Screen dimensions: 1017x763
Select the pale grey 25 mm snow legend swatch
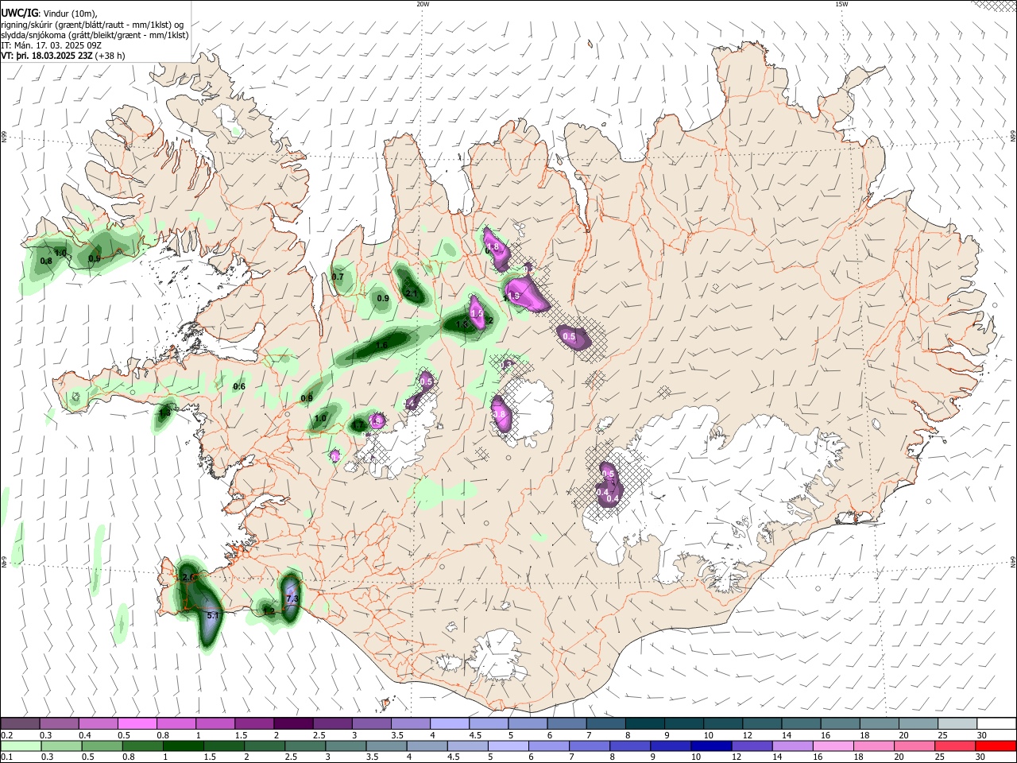957,724
